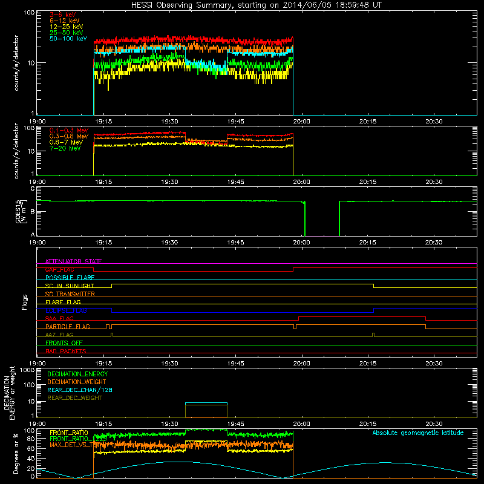Select the GAP_FLAG label
484x484 pixels.
coord(59,269)
